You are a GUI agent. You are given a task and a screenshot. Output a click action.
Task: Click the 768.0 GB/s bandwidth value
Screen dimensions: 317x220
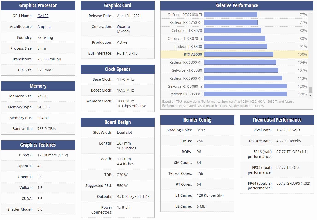47,129
